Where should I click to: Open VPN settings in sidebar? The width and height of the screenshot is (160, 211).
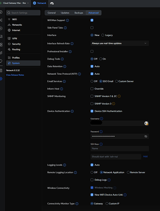pos(23,38)
